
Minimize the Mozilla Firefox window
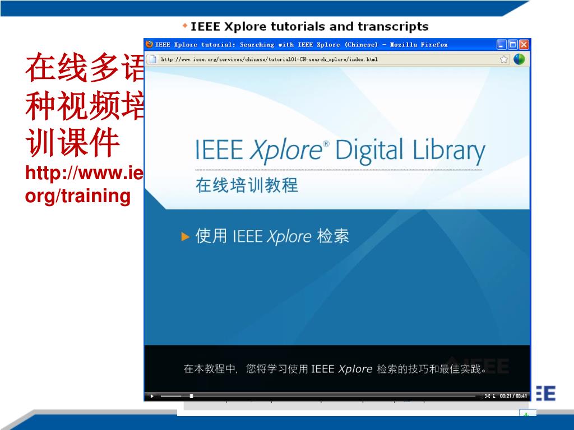click(x=501, y=45)
